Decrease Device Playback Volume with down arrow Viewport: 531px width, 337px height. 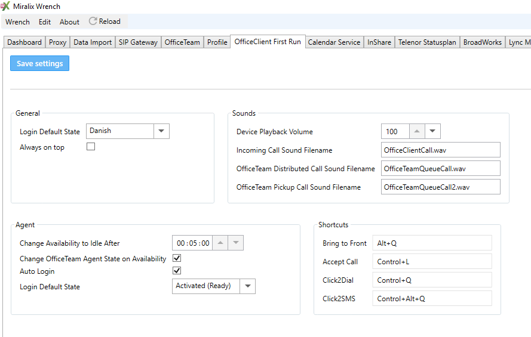point(432,131)
